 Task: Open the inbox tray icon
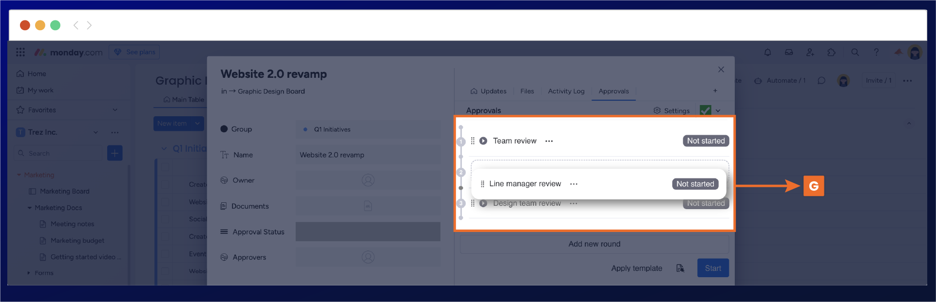[x=789, y=53]
